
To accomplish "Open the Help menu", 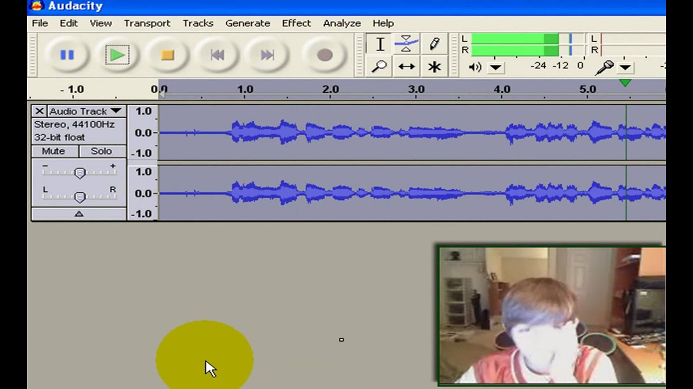I will click(x=383, y=23).
